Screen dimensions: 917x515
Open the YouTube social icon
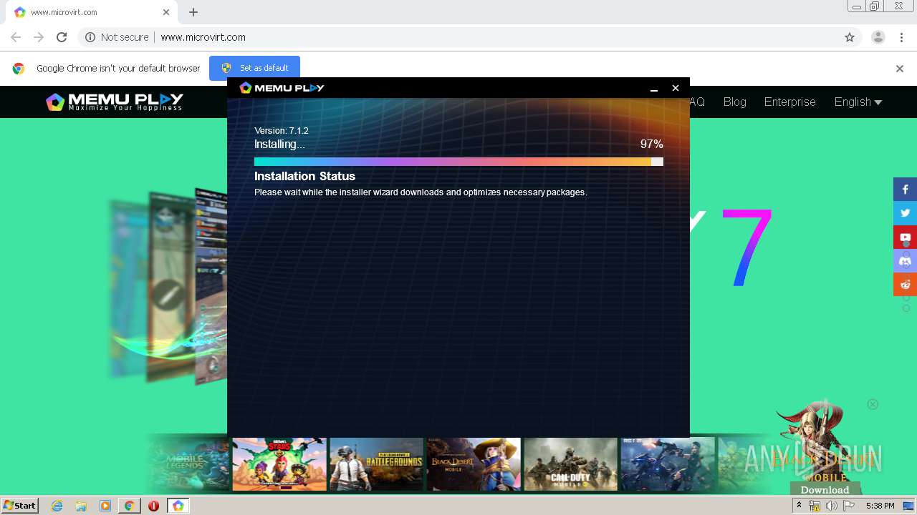pos(905,237)
